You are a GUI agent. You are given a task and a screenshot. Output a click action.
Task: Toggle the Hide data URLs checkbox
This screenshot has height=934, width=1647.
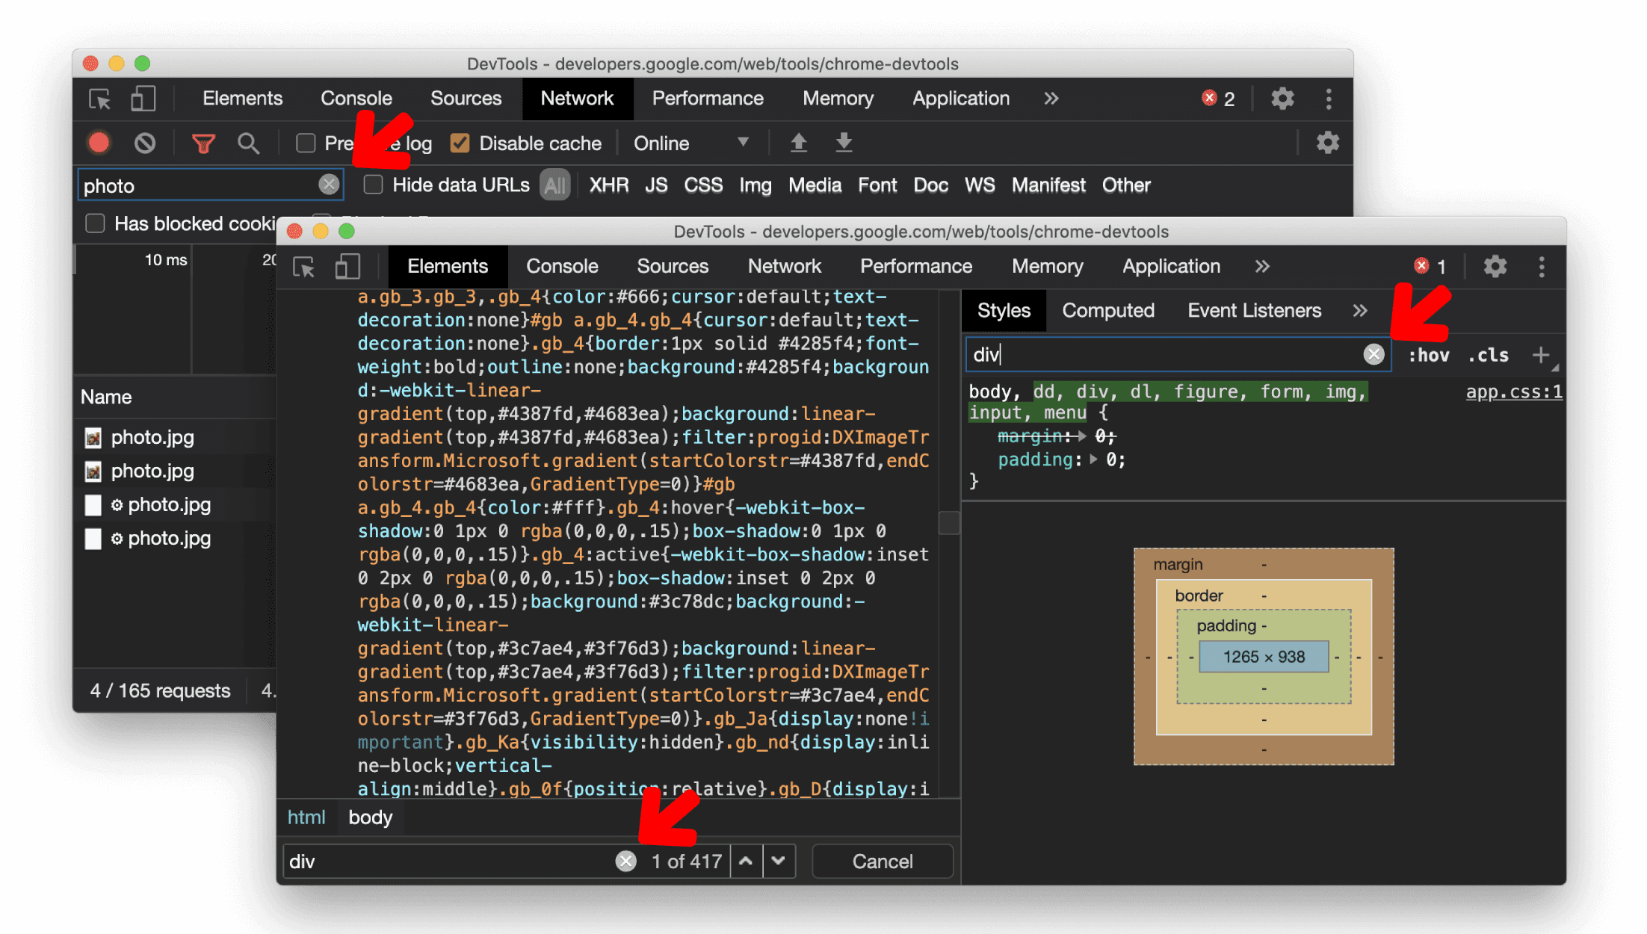tap(372, 185)
